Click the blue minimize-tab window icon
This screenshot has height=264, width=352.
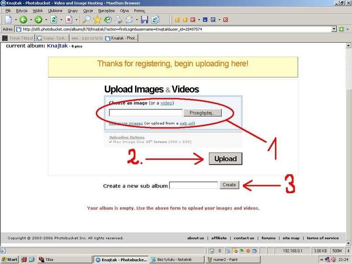pyautogui.click(x=205, y=19)
